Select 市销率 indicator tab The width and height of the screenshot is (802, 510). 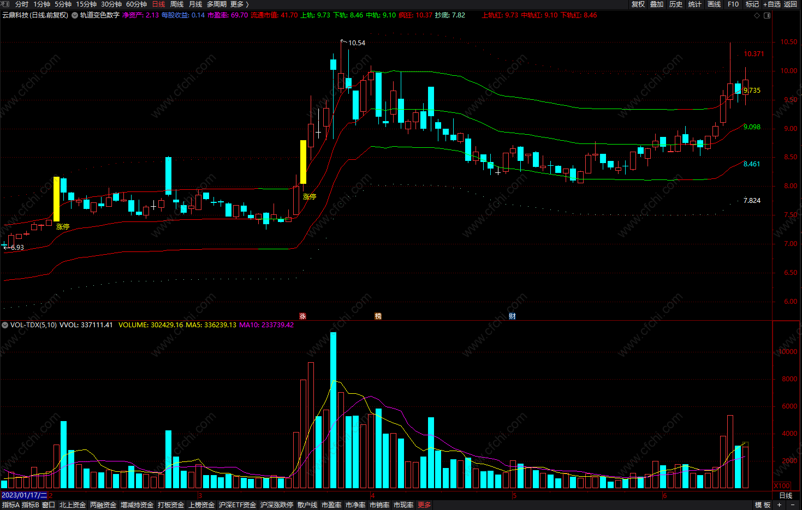pyautogui.click(x=379, y=505)
